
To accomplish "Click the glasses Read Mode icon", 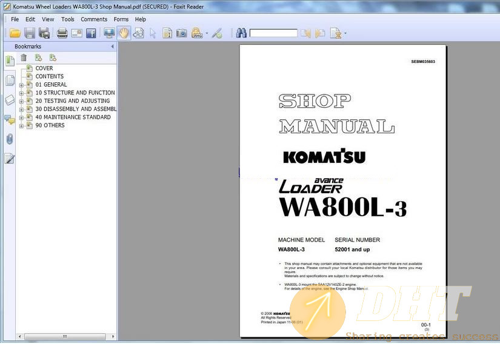I will (x=138, y=33).
